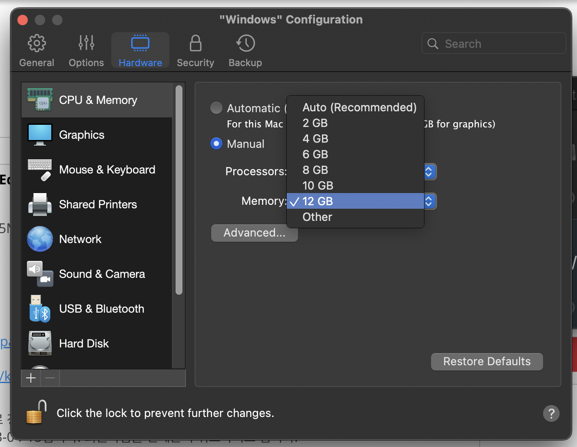Remove device with the minus button
The width and height of the screenshot is (577, 447).
pos(50,378)
